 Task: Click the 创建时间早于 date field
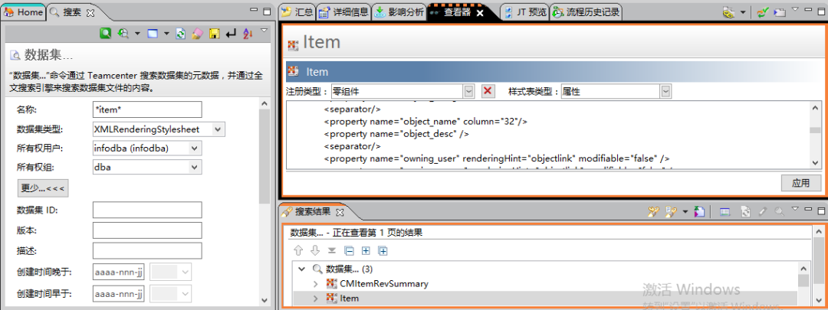point(119,293)
